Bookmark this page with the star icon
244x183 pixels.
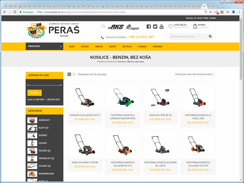[x=210, y=12]
